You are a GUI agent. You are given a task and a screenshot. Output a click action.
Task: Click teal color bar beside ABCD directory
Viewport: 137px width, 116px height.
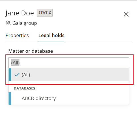pos(10,98)
